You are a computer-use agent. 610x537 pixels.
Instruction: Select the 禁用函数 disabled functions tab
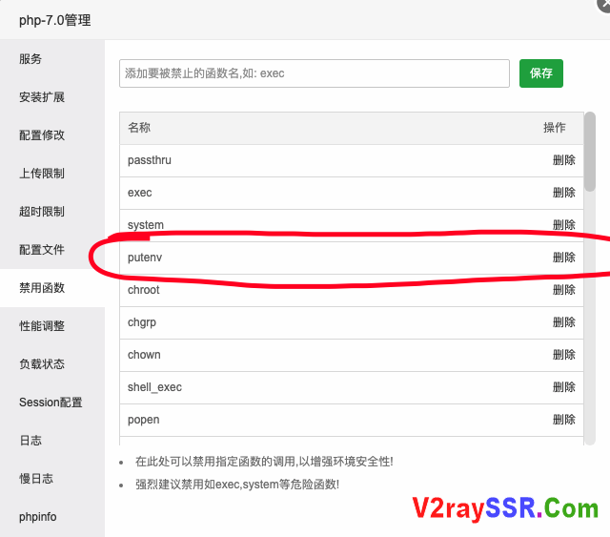(42, 288)
